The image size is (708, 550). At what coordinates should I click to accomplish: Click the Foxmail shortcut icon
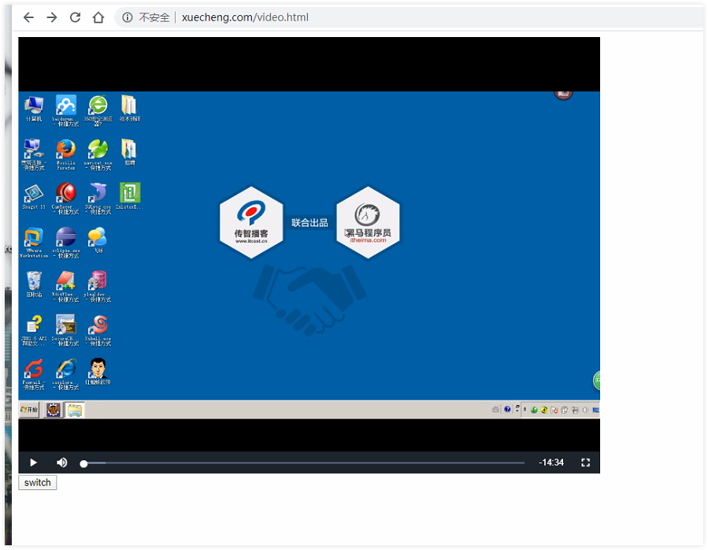point(34,373)
